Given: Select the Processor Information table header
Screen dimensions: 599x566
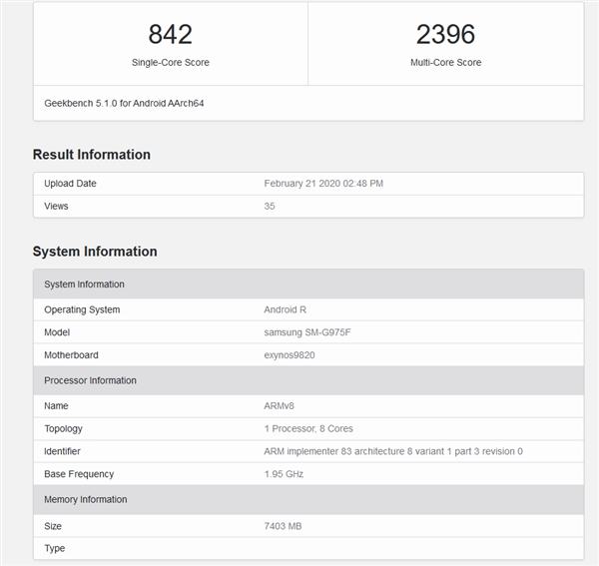Looking at the screenshot, I should coord(308,380).
